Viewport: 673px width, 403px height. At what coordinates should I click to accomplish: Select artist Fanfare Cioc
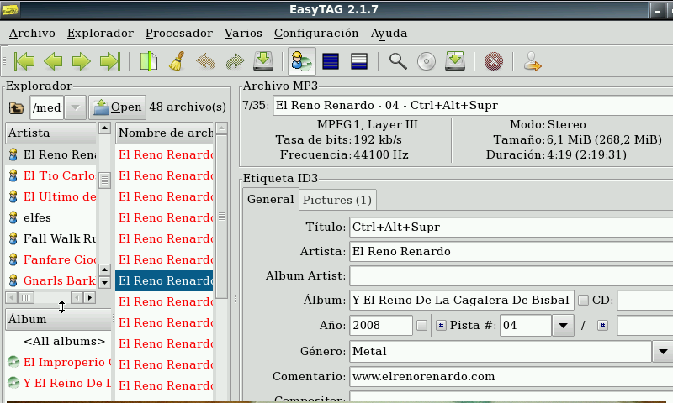coord(51,259)
